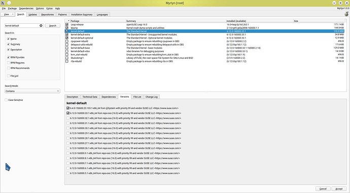The height and width of the screenshot is (193, 350).
Task: Enable RPM Requires search option
Action: (8, 63)
